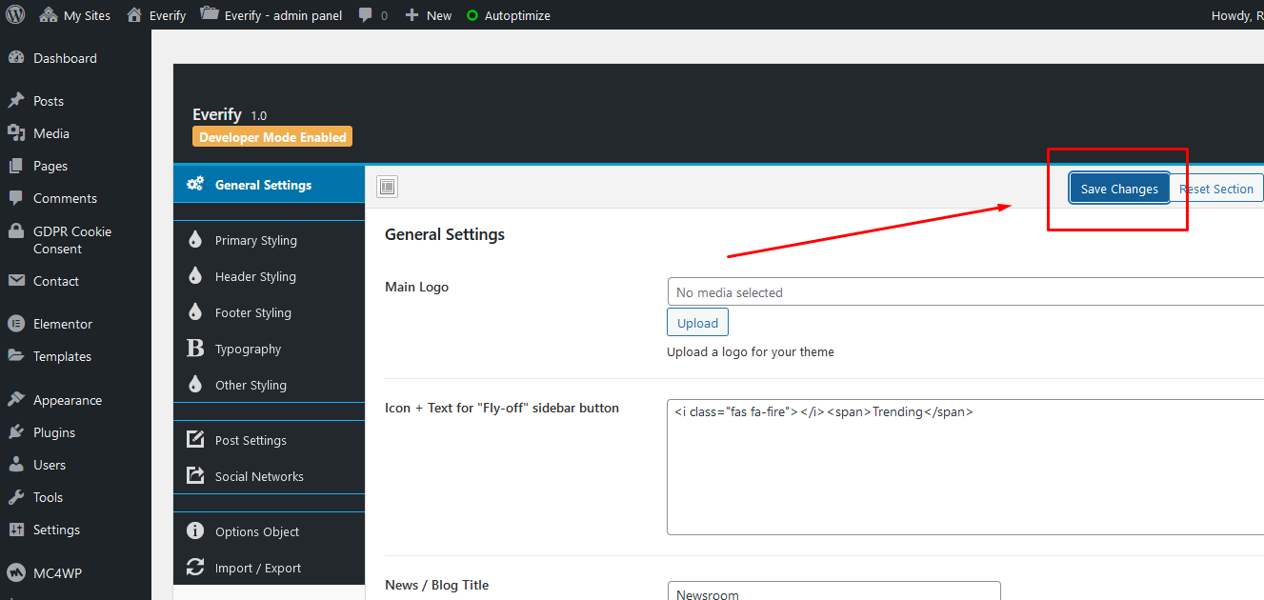Open the New content menu
This screenshot has height=600, width=1264.
click(x=429, y=15)
